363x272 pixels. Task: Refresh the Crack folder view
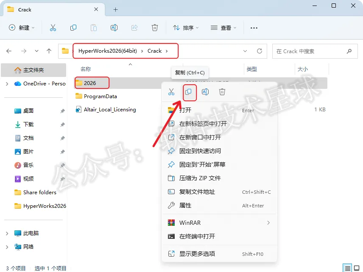[260, 51]
